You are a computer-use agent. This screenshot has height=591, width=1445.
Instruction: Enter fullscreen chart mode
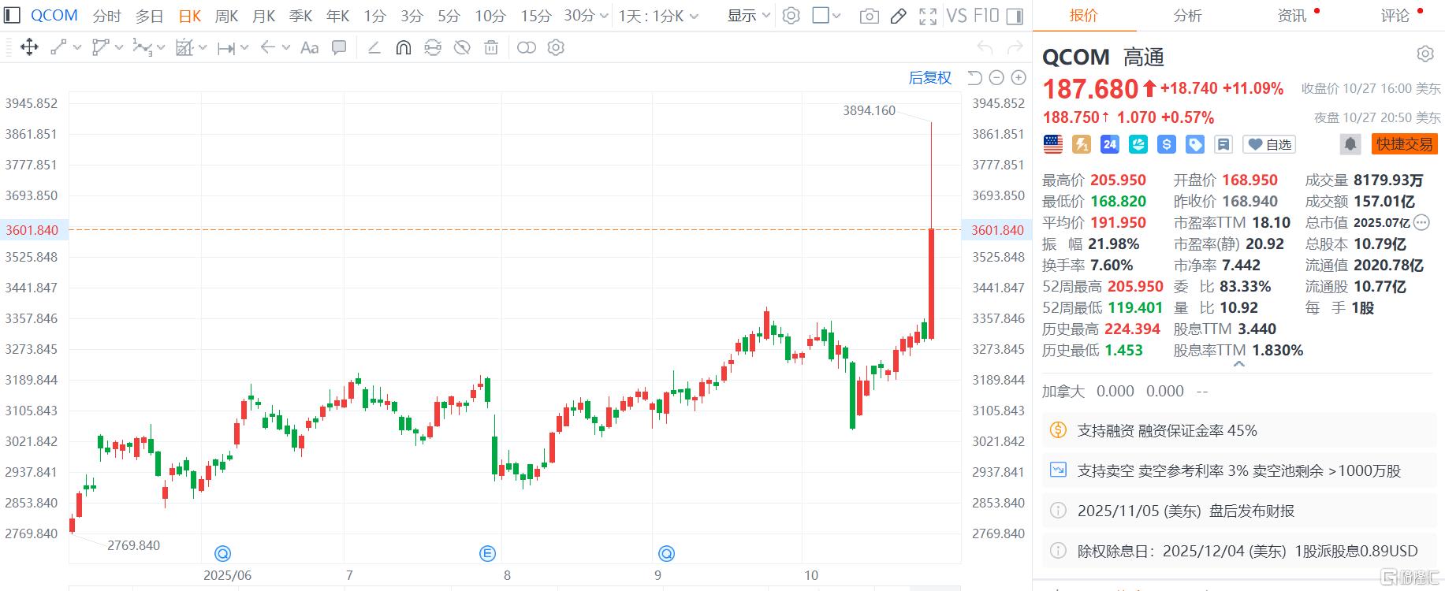[928, 16]
